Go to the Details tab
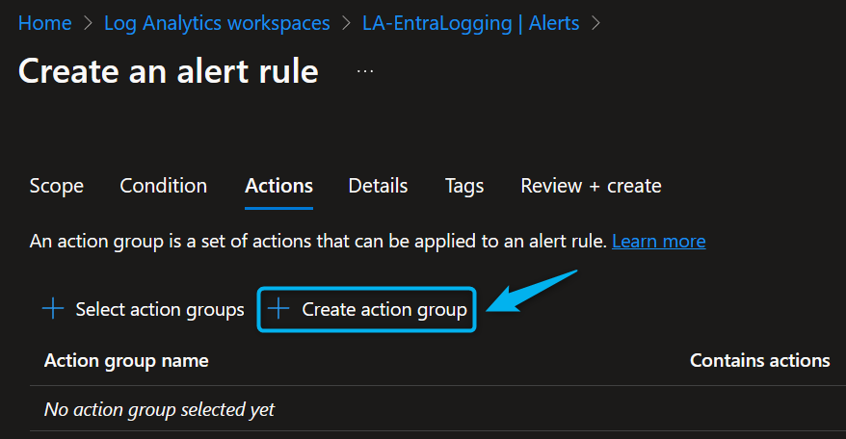This screenshot has height=439, width=846. 378,186
